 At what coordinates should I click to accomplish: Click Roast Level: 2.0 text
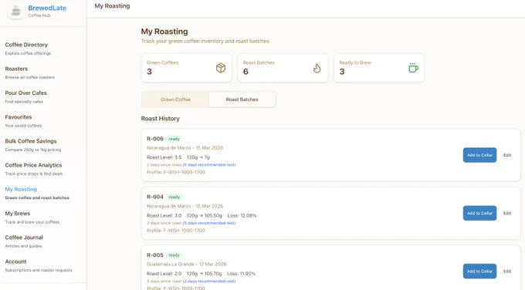[164, 274]
